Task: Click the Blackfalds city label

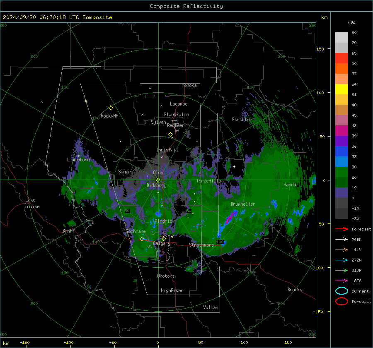Action: pos(176,115)
